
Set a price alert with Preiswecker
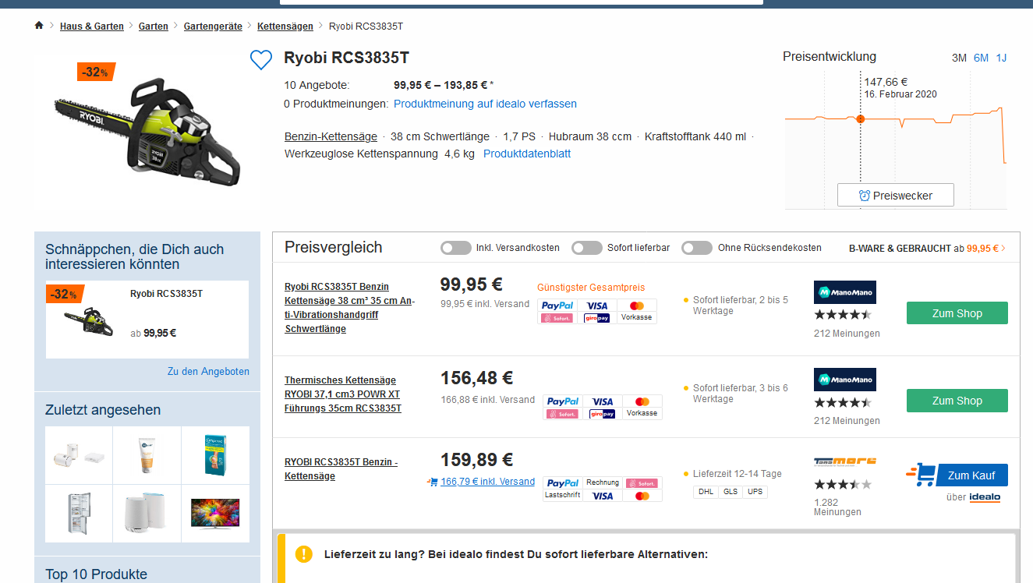[x=895, y=196]
